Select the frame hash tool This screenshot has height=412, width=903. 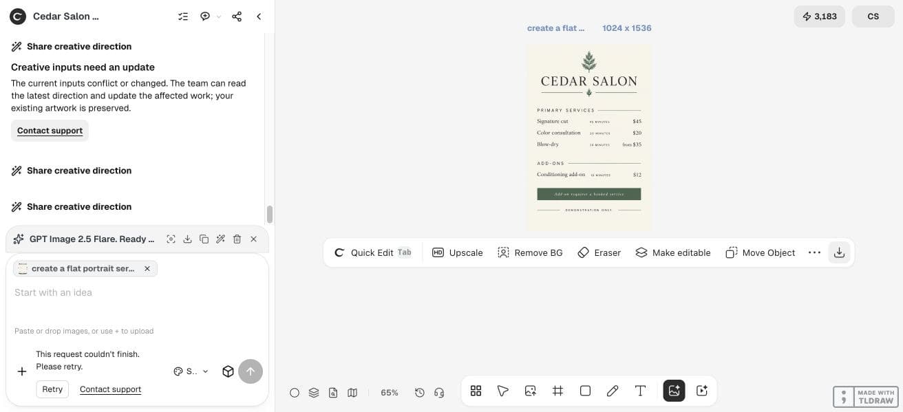(x=558, y=391)
